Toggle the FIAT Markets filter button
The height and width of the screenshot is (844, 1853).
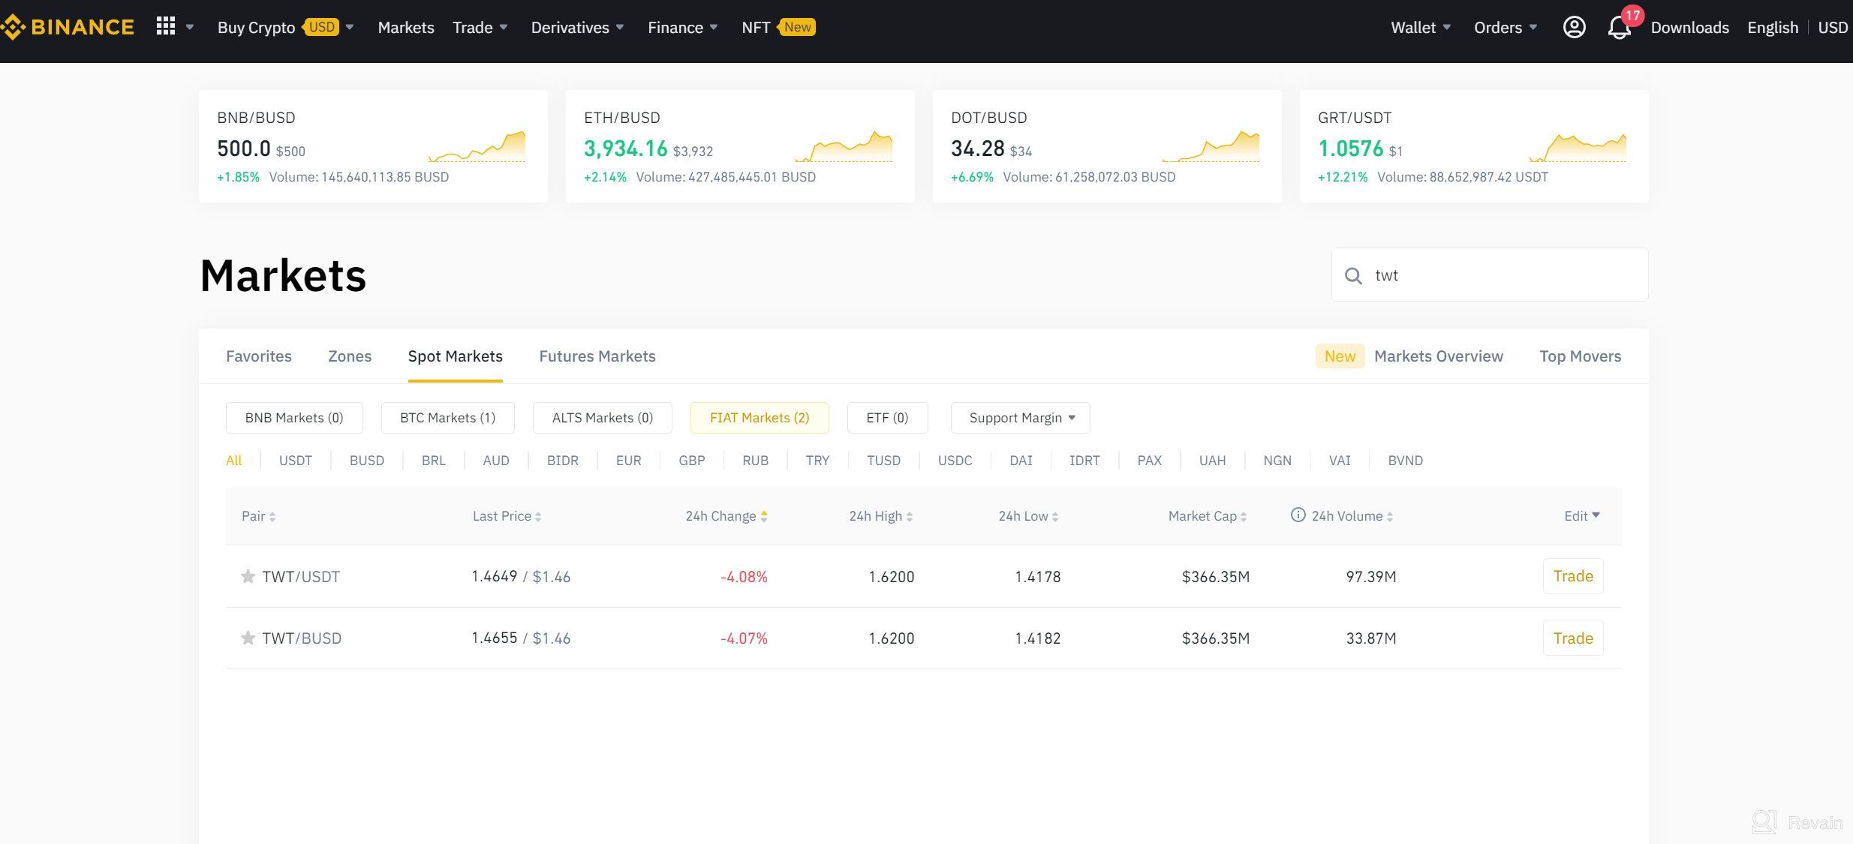[759, 417]
